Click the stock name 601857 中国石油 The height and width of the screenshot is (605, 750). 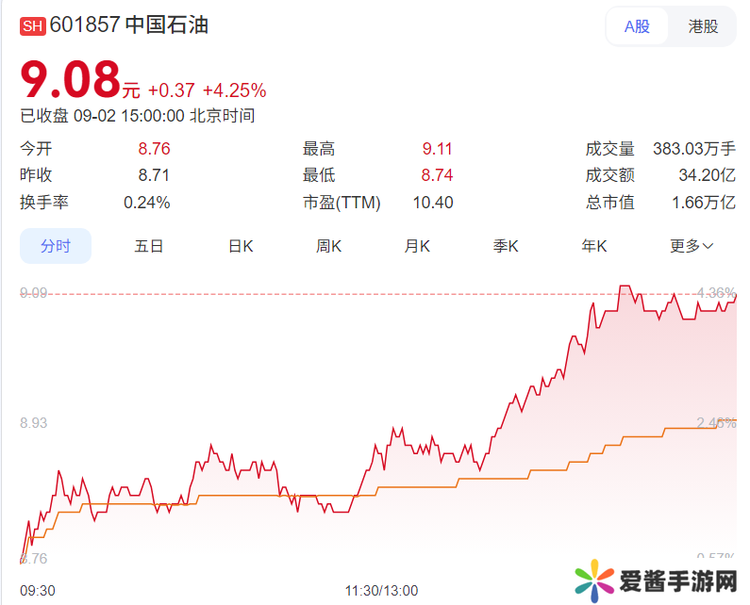(128, 25)
